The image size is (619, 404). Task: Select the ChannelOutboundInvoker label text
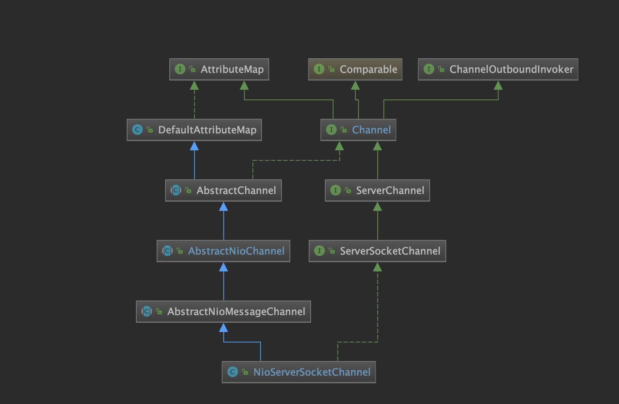511,69
